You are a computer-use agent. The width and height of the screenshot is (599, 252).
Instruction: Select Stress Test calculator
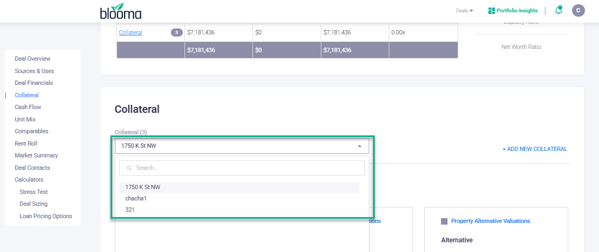[33, 192]
